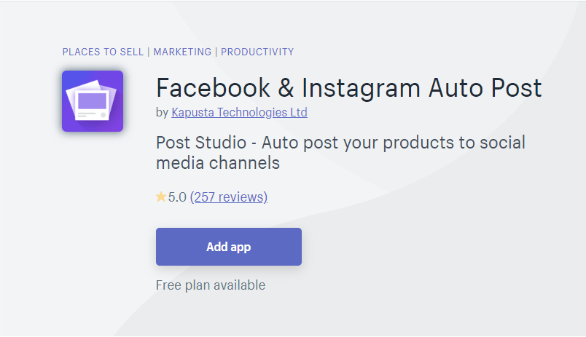Viewport: 586px width, 337px height.
Task: Open the purple Post Studio app icon
Action: [93, 101]
